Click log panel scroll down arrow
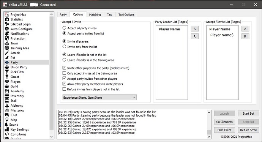Image resolution: width=262 pixels, height=142 pixels. pos(209,137)
